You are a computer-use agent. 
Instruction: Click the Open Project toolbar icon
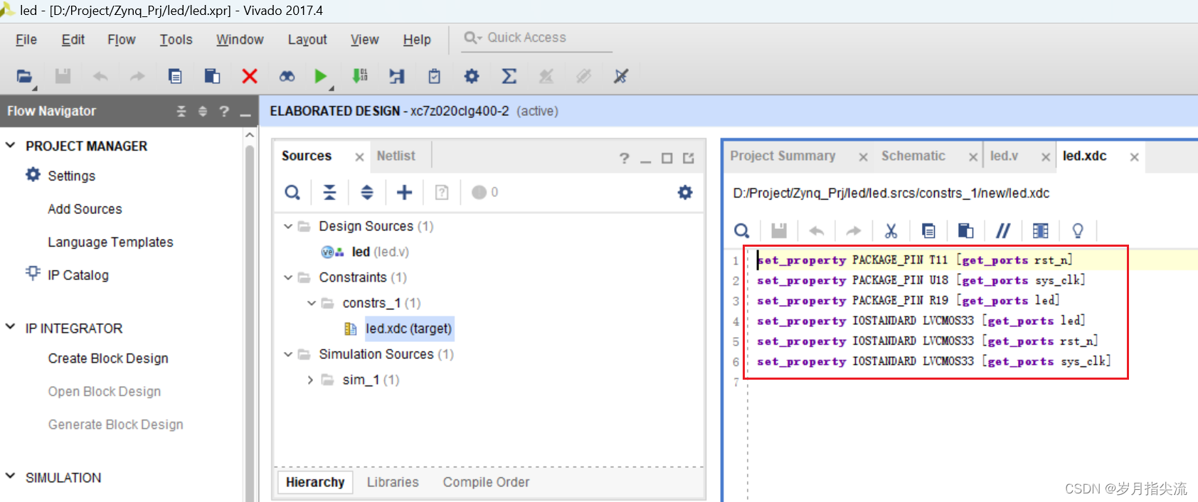(x=24, y=76)
